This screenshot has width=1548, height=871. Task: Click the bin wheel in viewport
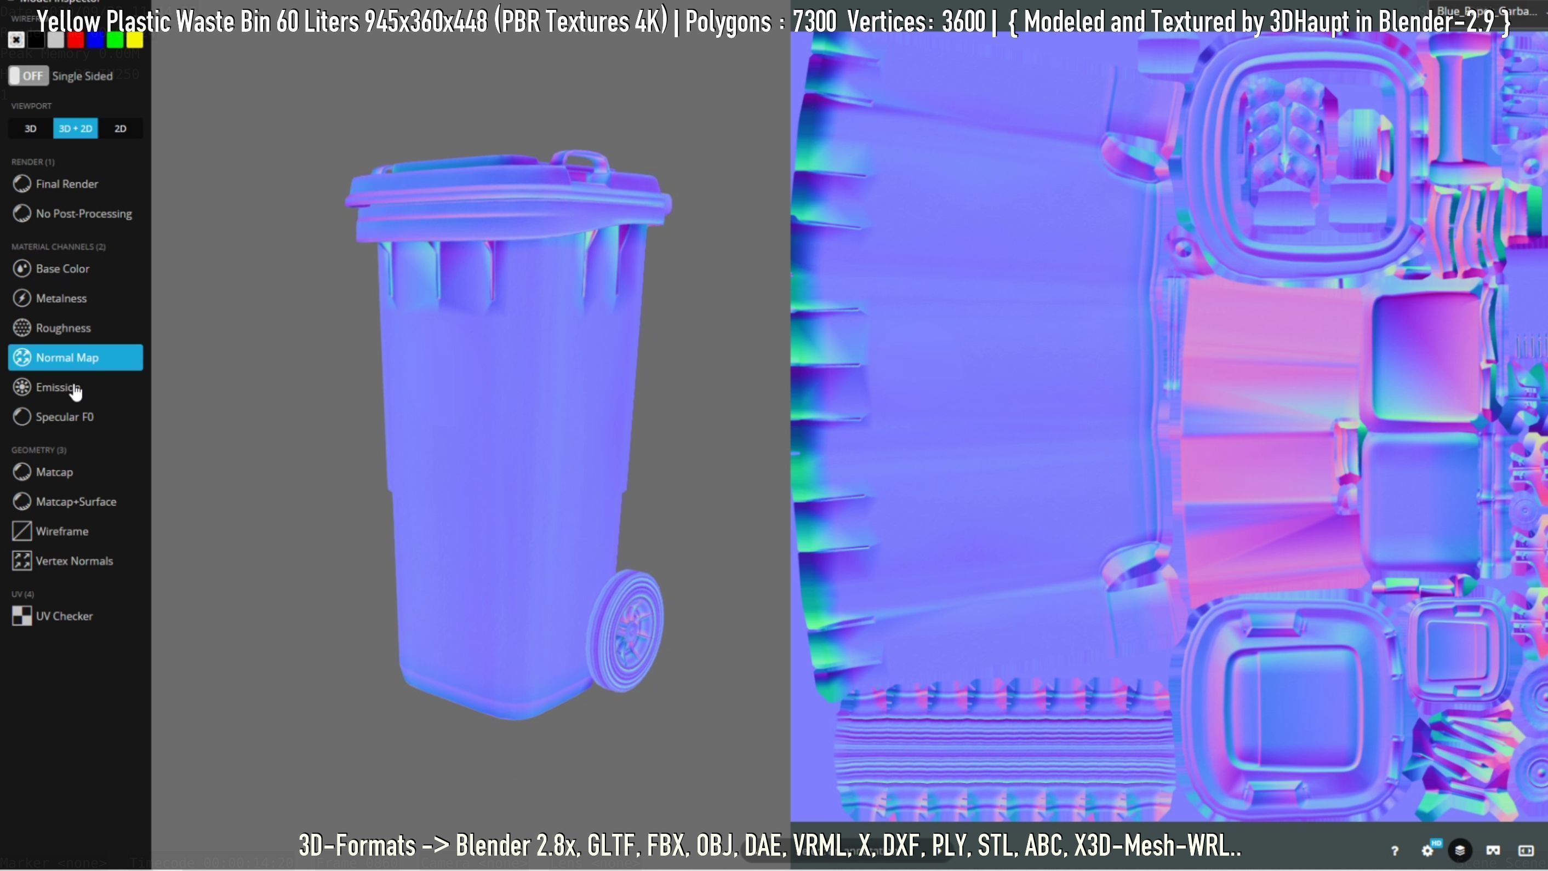click(625, 631)
